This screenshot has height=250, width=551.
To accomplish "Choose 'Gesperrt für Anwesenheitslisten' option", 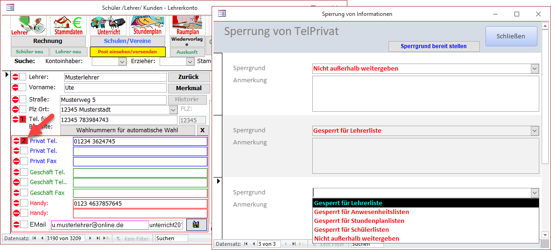I will point(361,212).
